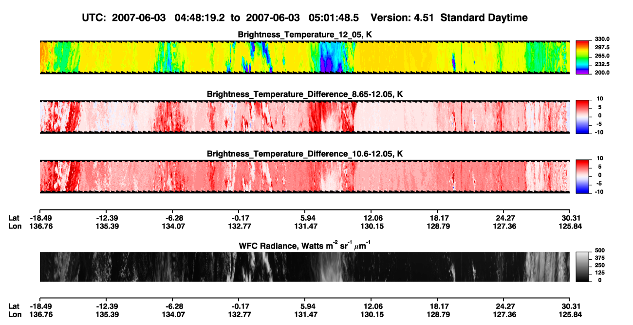
Task: Click the 'Lat' axis label below the WFC Radiance panel
Action: pos(14,306)
